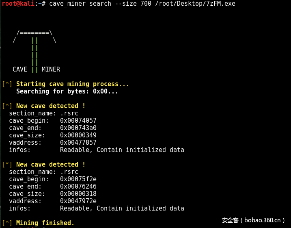
Task: Click the last 'Readable, Contain initialized data' infos line
Action: tap(122, 208)
